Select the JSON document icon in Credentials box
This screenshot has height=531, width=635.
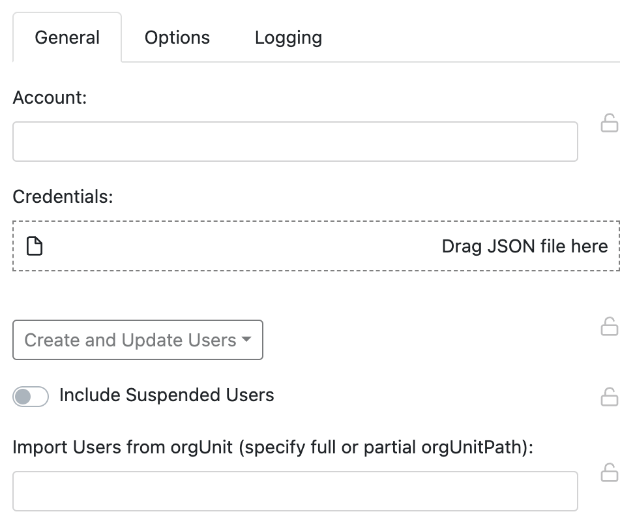(36, 246)
